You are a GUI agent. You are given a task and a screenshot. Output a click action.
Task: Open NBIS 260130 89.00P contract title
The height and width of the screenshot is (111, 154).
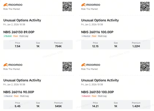[19, 32]
